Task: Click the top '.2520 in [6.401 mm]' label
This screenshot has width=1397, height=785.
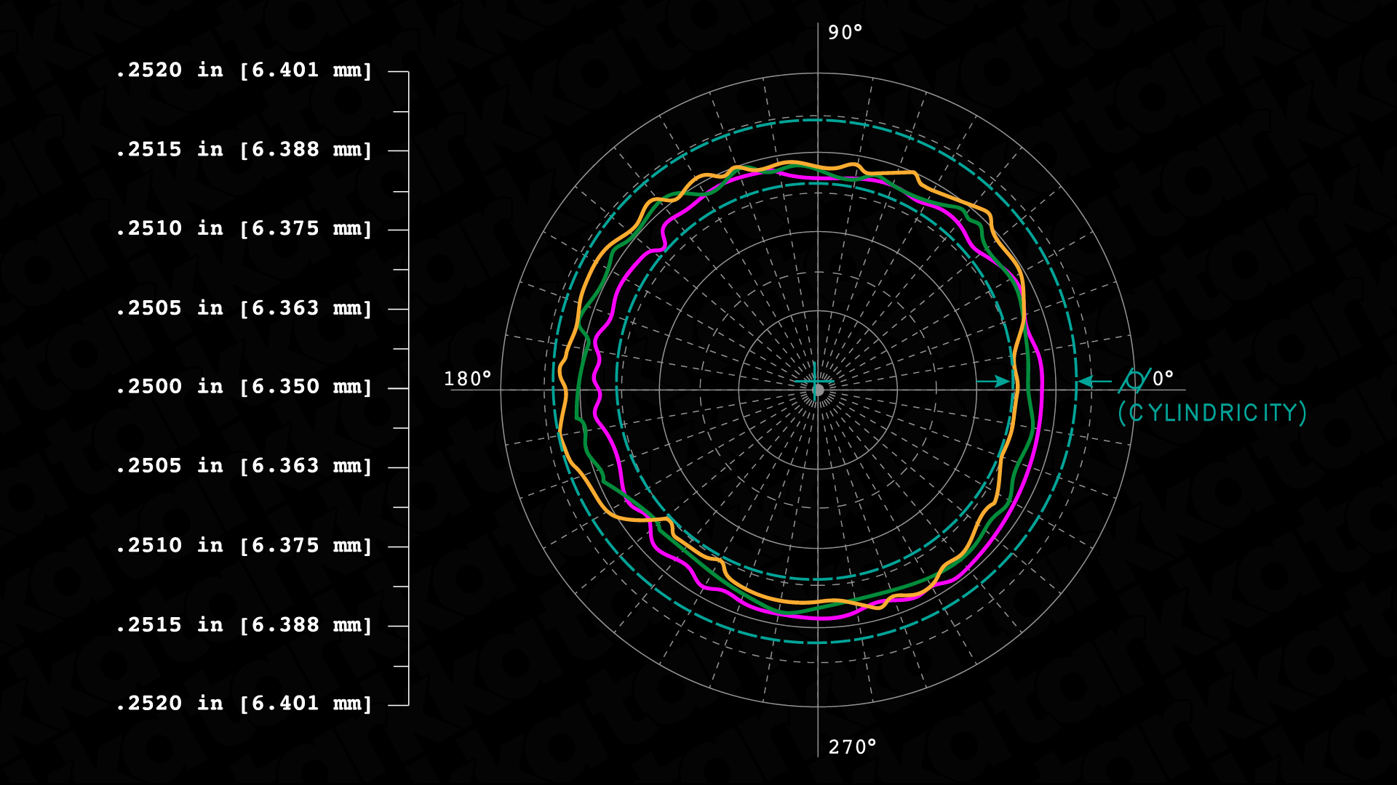Action: [244, 71]
